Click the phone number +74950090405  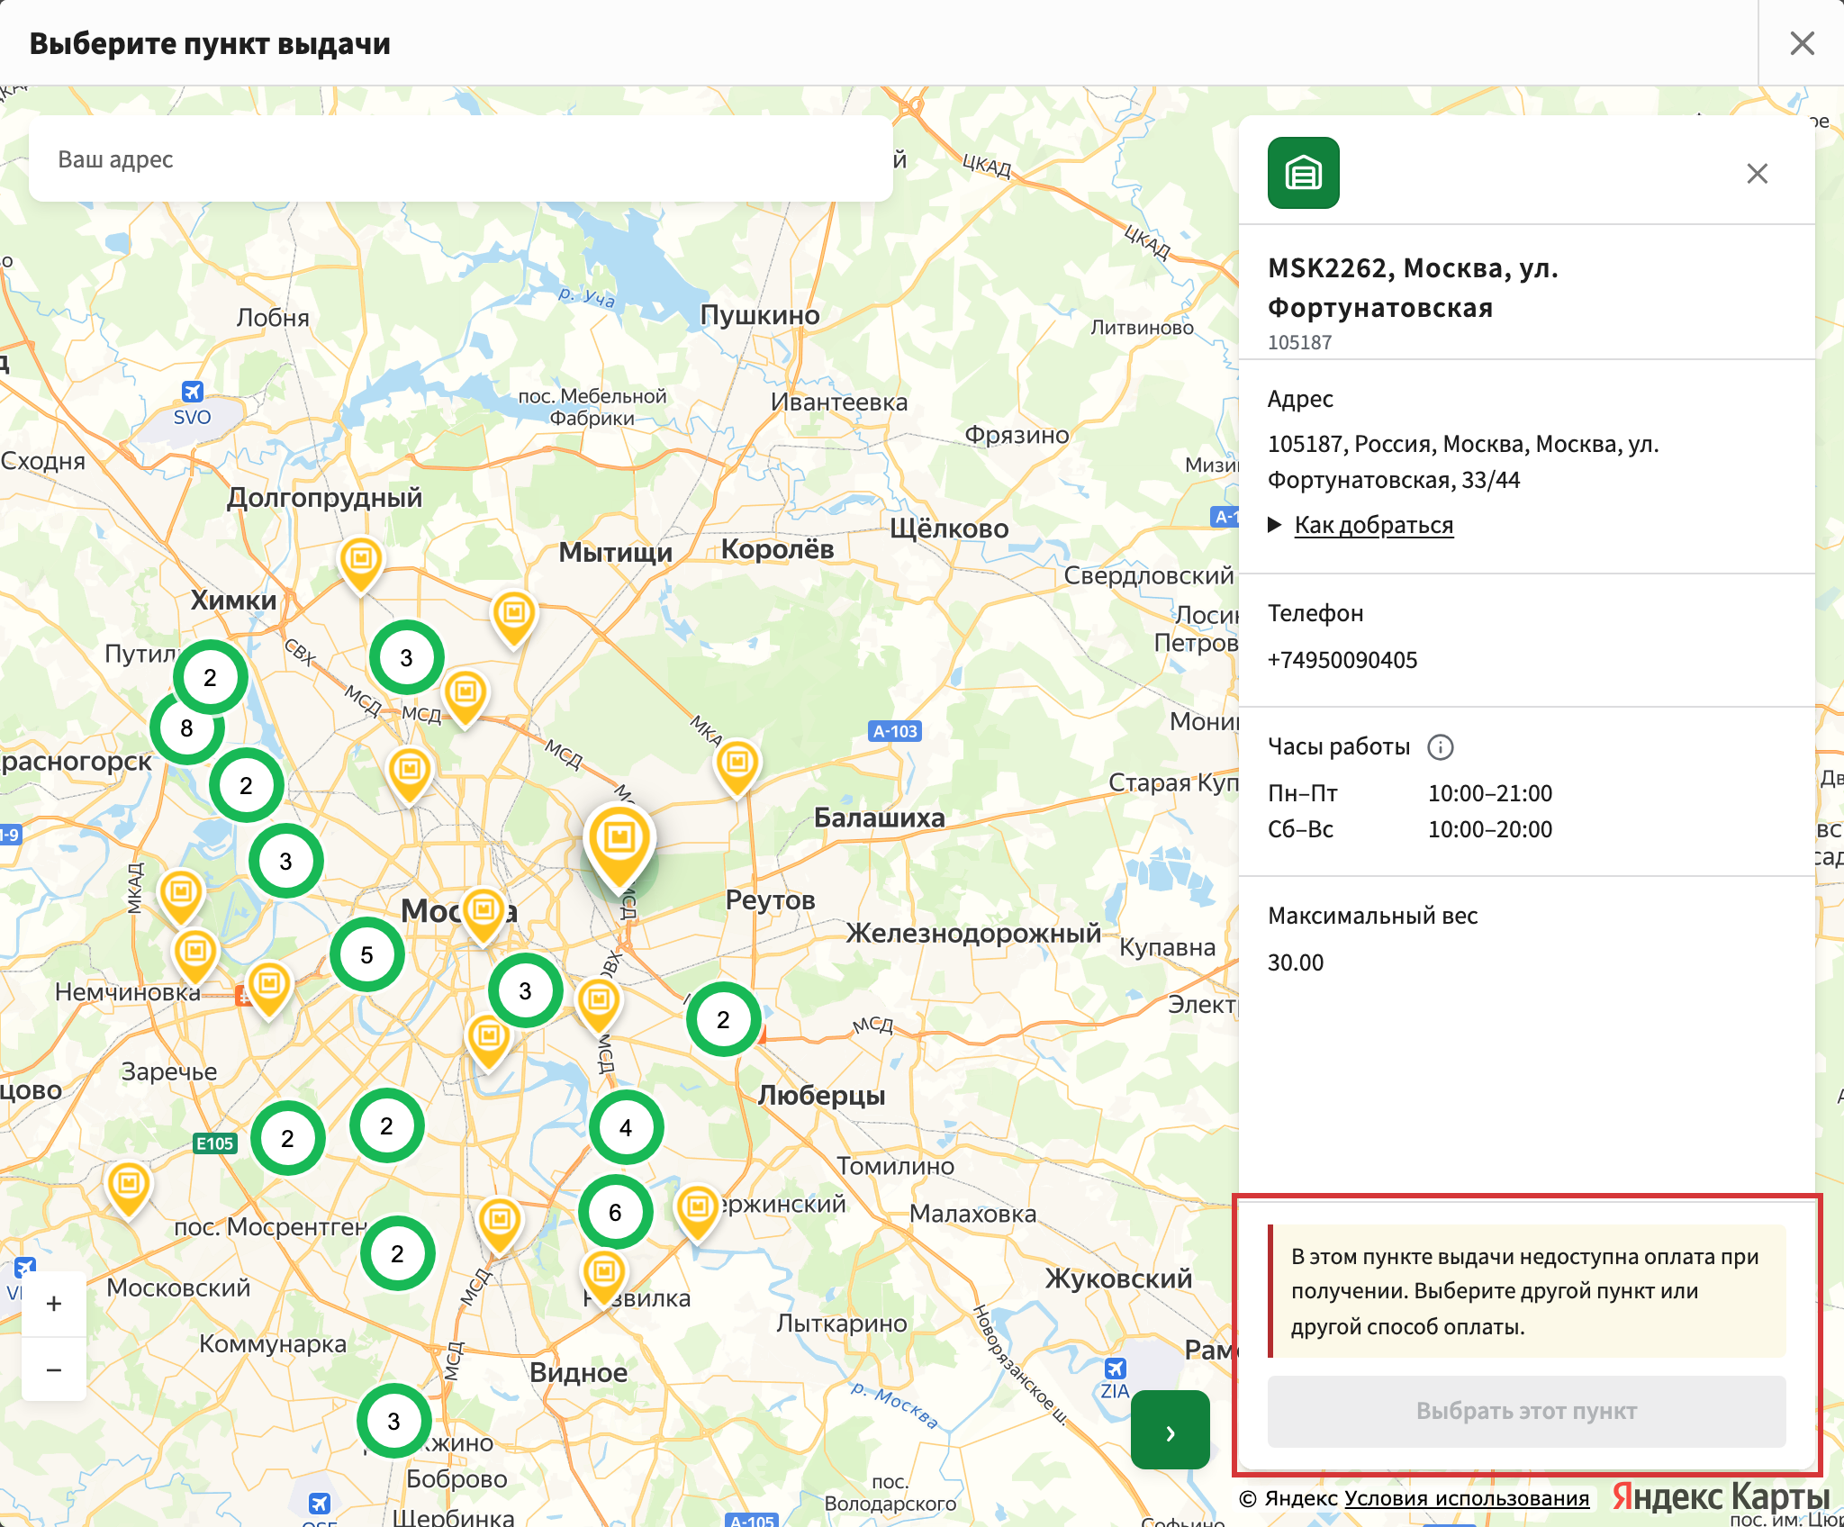1342,660
